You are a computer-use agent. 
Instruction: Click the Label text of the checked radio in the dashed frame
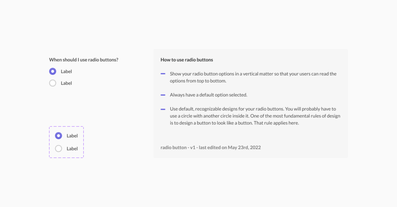(x=72, y=136)
